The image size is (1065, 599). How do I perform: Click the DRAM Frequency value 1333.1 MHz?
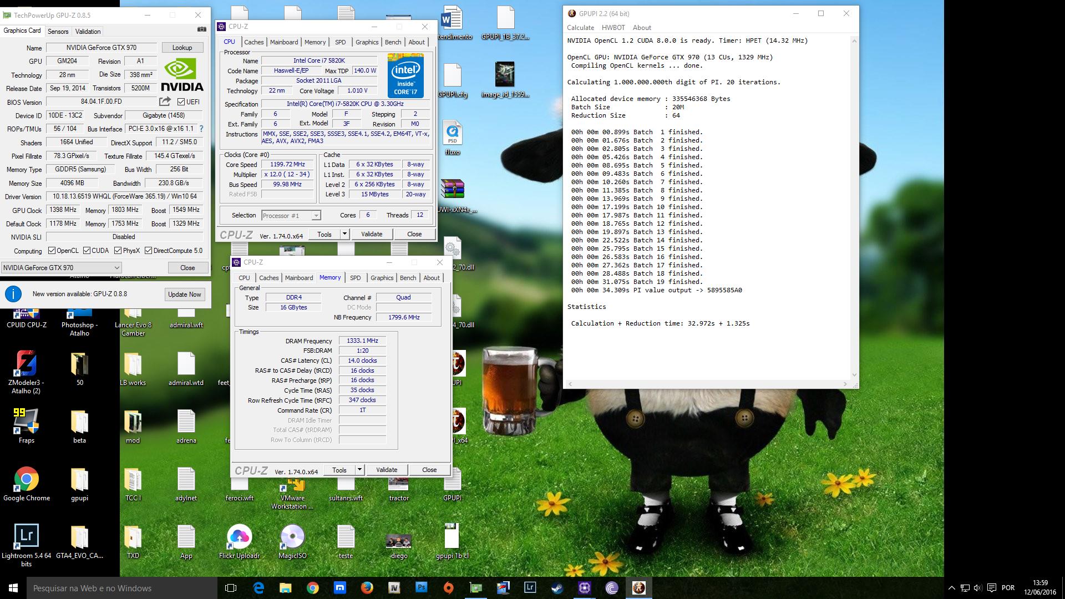(362, 341)
